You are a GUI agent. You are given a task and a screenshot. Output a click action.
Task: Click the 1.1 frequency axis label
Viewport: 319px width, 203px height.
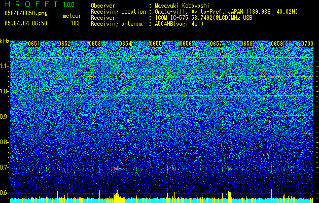(5, 66)
